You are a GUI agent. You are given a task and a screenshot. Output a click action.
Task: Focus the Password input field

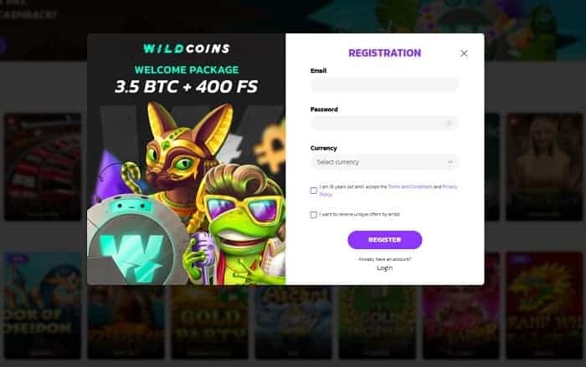point(384,123)
